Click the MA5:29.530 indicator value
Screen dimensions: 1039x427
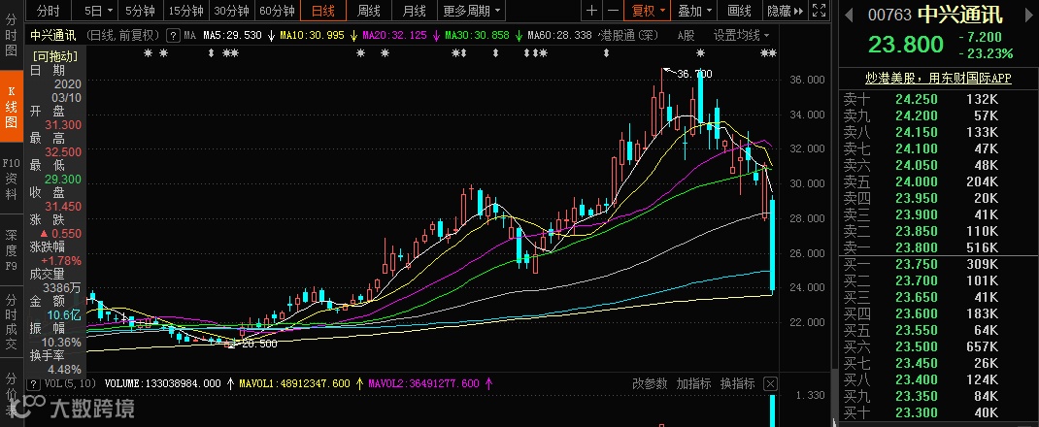click(233, 35)
